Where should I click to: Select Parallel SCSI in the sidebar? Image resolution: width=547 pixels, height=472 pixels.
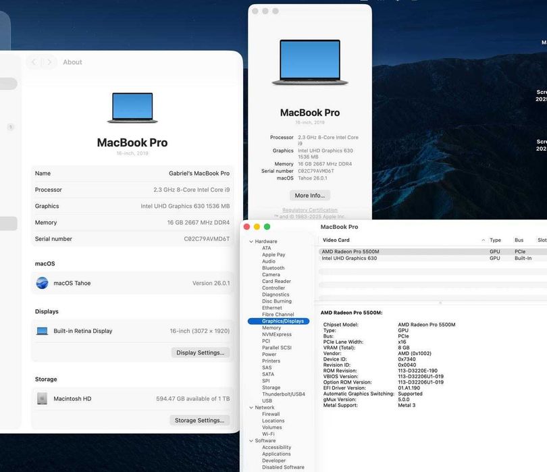pyautogui.click(x=277, y=348)
